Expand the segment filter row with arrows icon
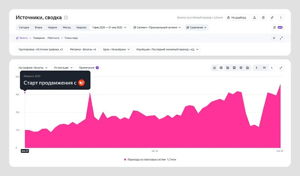This screenshot has width=300, height=176. 281,38
